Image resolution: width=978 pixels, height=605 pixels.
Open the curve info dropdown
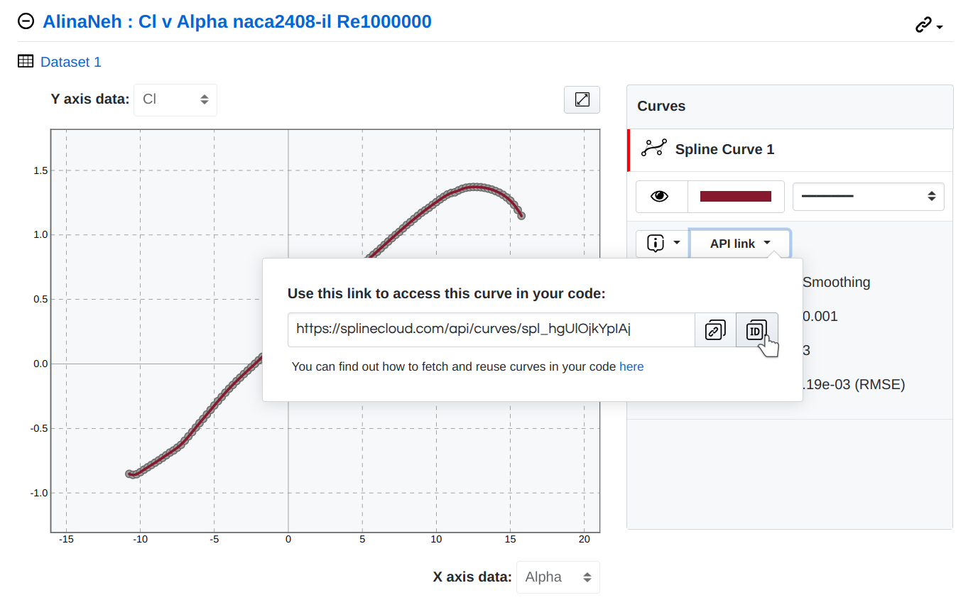662,244
